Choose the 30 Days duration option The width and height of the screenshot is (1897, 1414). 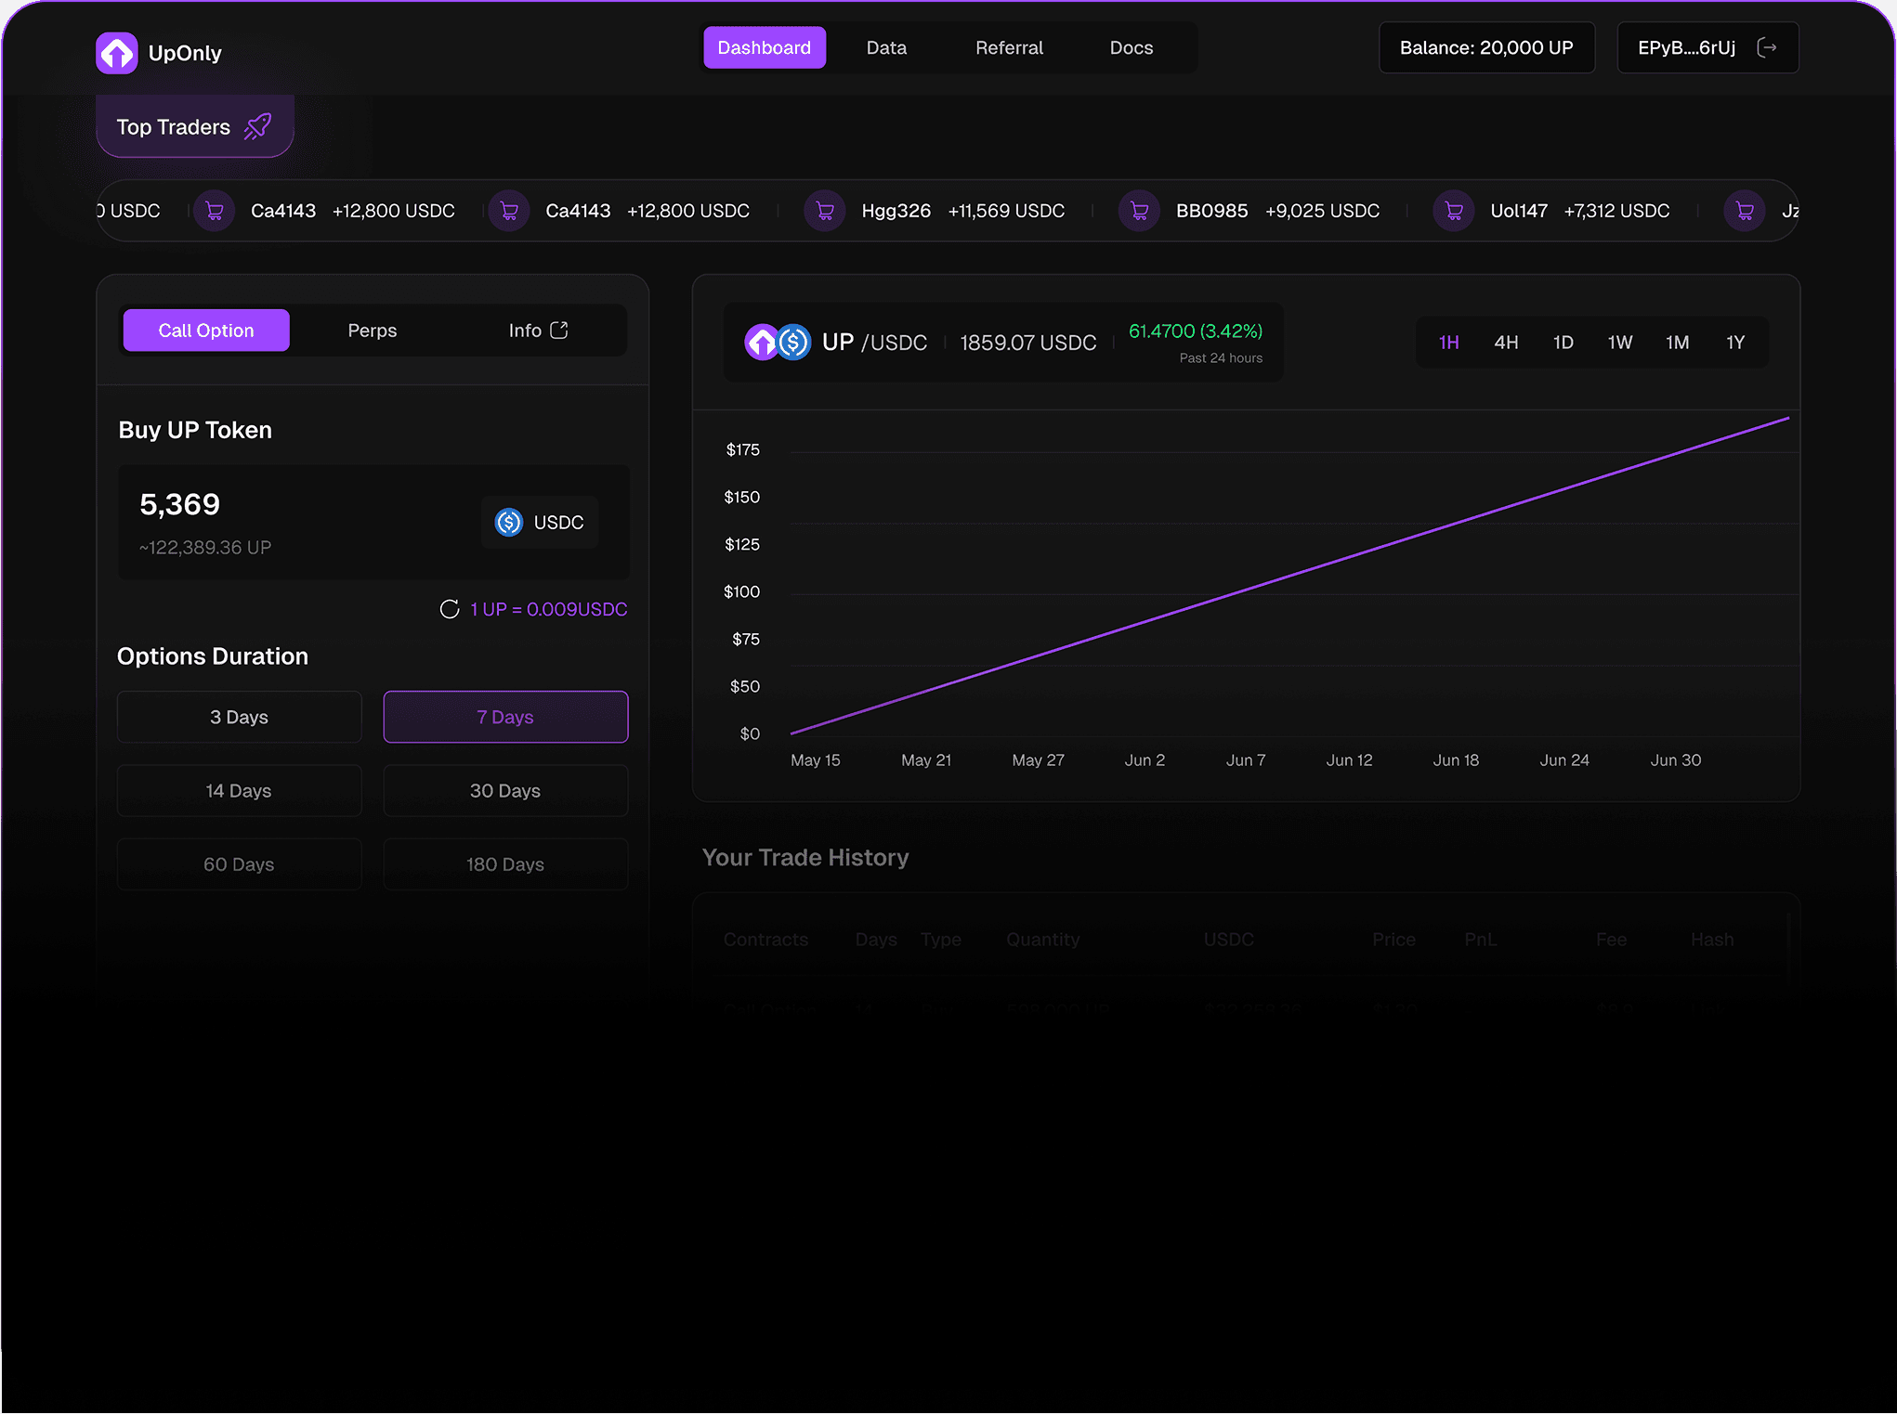pyautogui.click(x=505, y=791)
